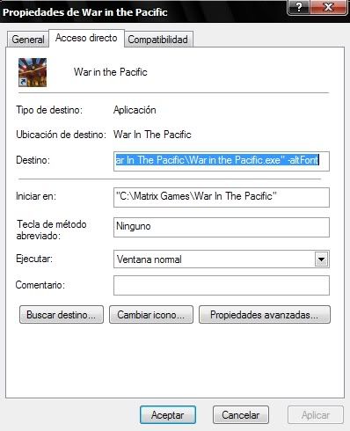Click inside the Destino text field
This screenshot has width=350, height=431.
pos(222,161)
